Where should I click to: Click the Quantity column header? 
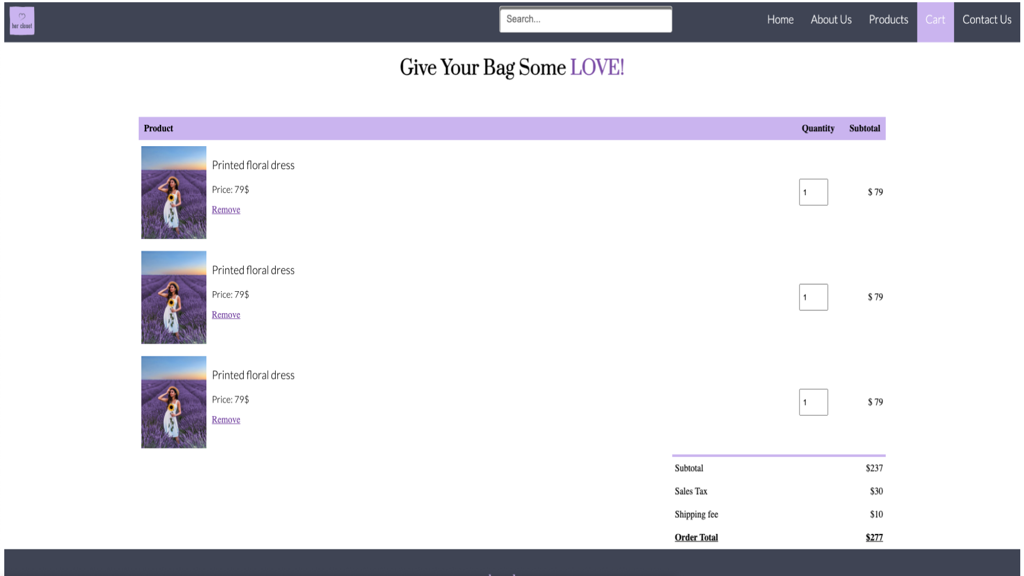pyautogui.click(x=817, y=129)
